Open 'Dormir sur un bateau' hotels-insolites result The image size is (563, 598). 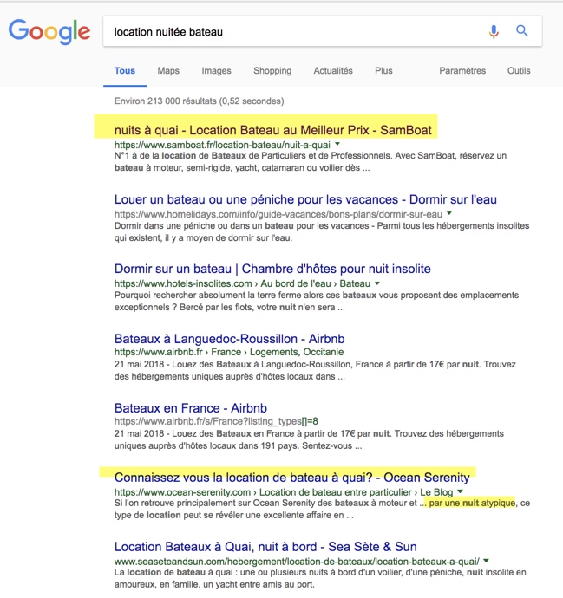272,269
